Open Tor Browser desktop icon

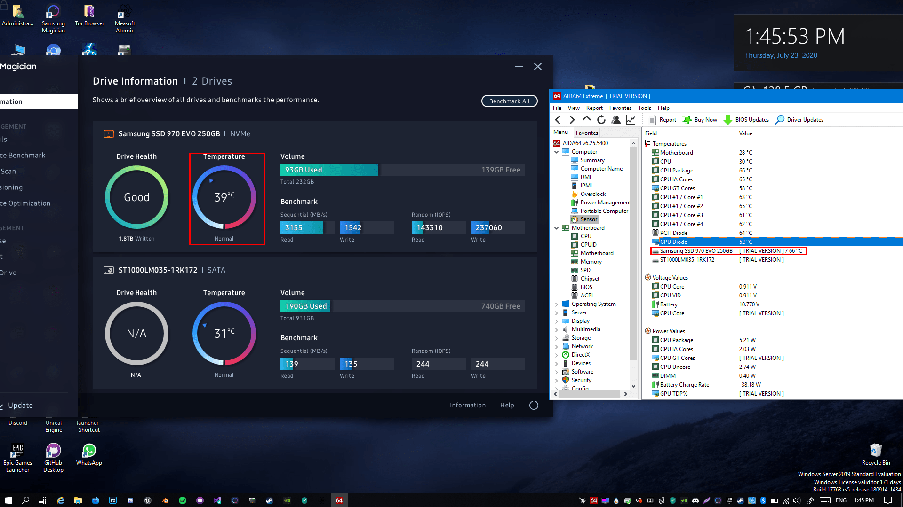point(89,16)
